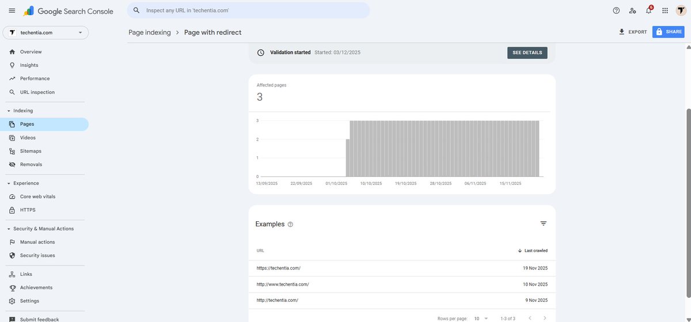691x322 pixels.
Task: Go to the next page of examples
Action: click(545, 318)
